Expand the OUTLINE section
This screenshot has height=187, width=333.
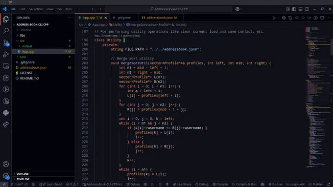tap(23, 174)
